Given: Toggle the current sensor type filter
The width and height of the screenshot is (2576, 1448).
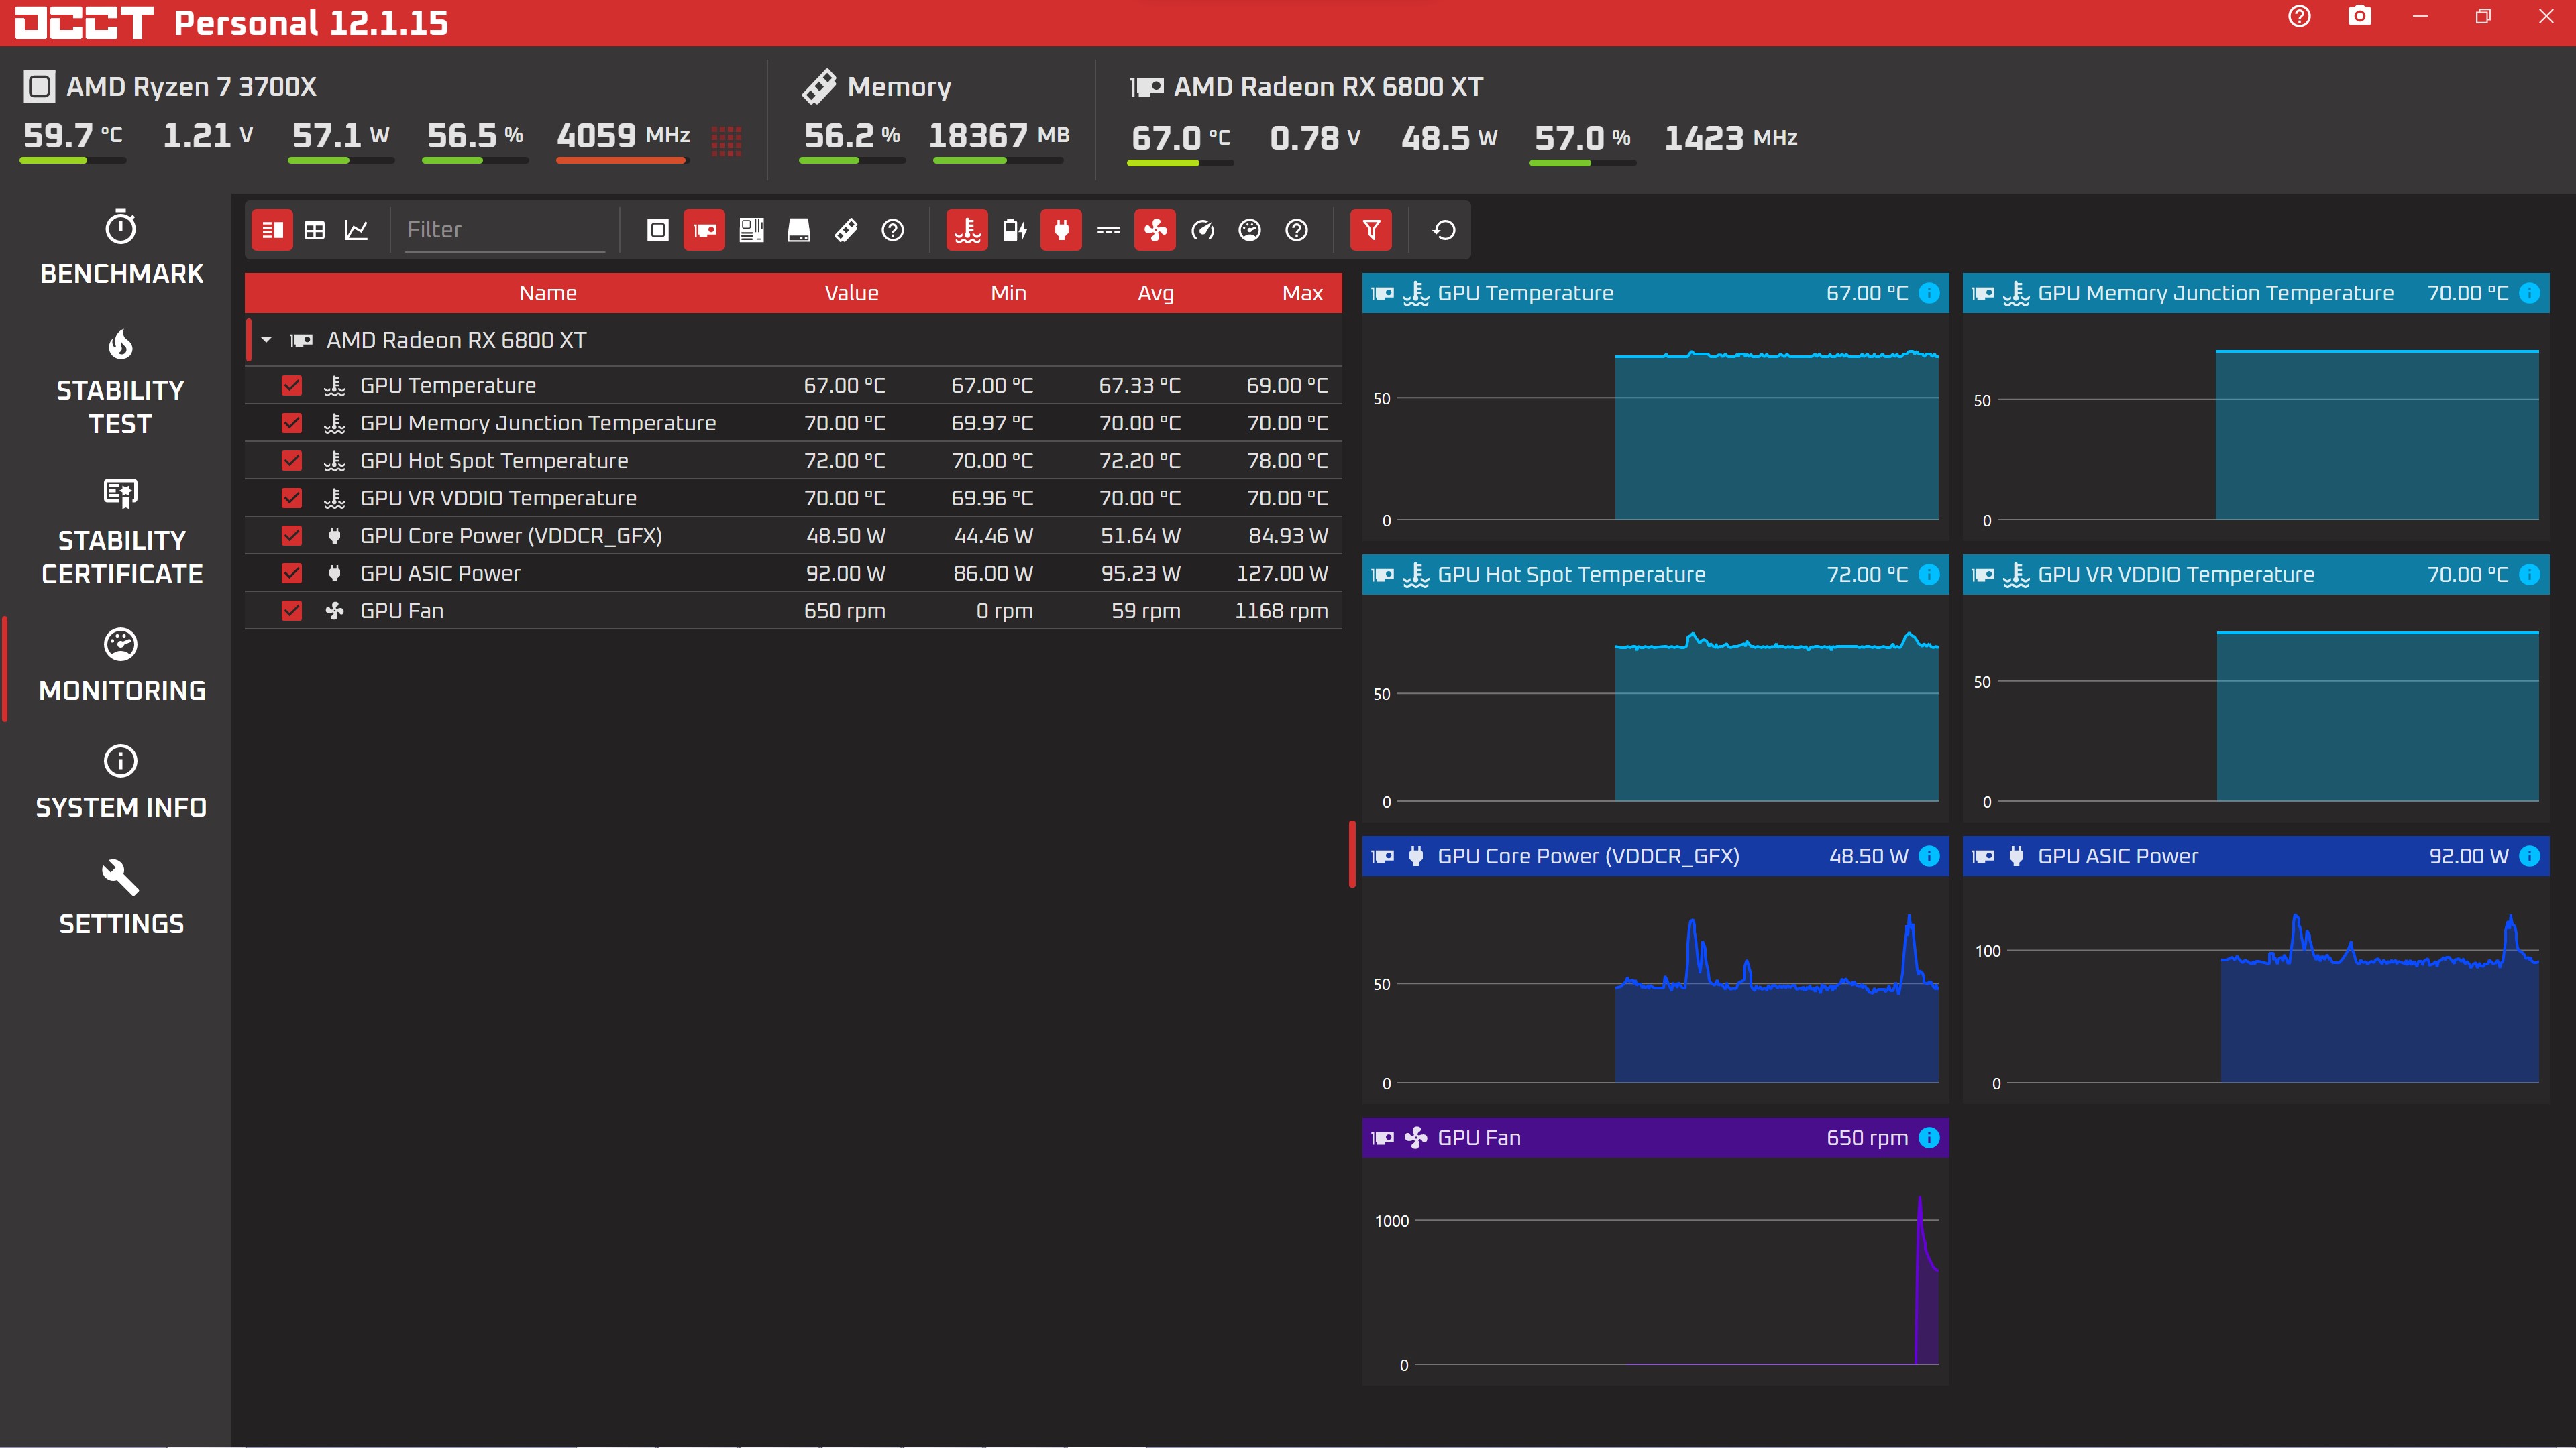Looking at the screenshot, I should [1108, 230].
